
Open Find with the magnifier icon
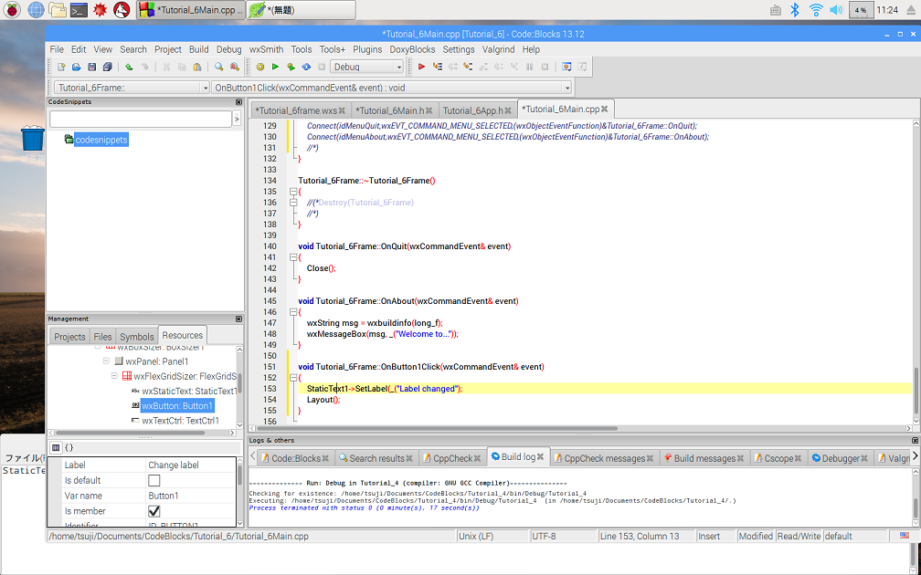[x=218, y=67]
